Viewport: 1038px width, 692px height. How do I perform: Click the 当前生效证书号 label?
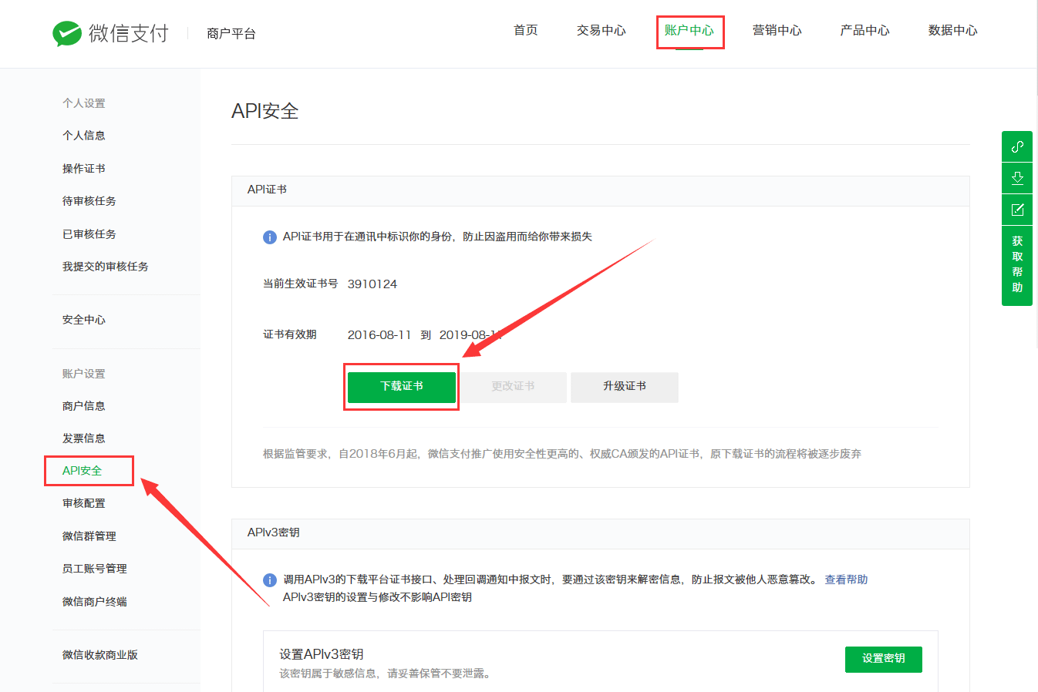coord(301,284)
